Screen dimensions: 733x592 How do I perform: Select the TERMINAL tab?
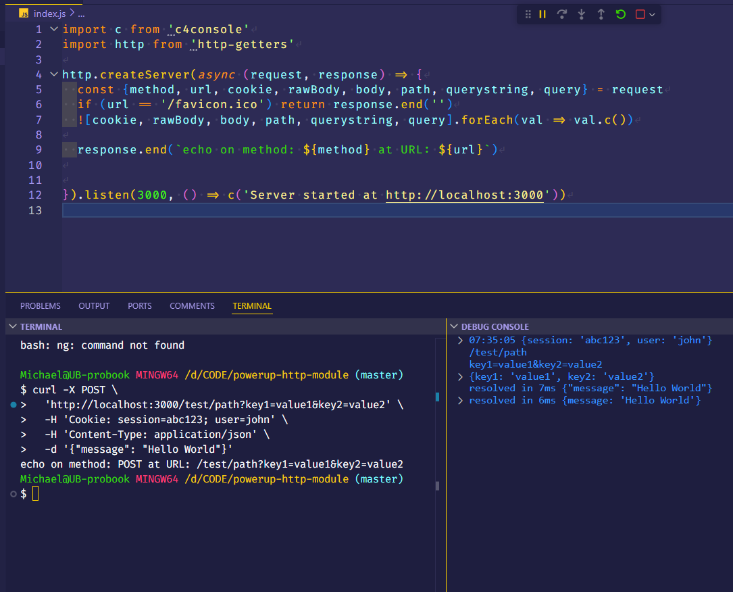tap(252, 306)
